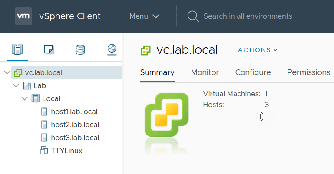Open the Networking view icon

tap(112, 49)
